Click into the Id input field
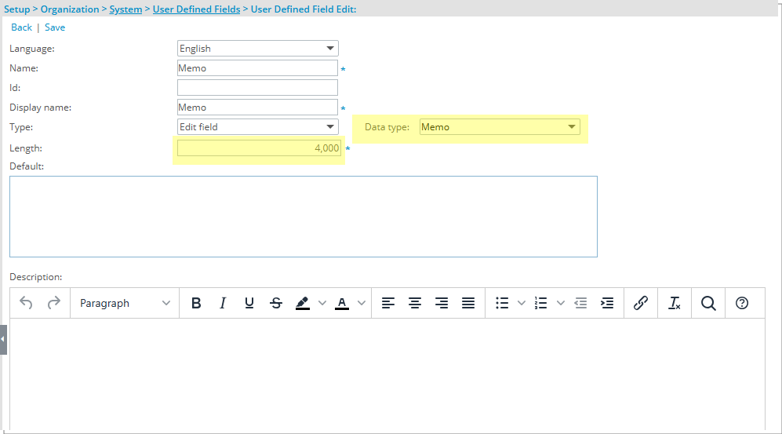 [257, 88]
